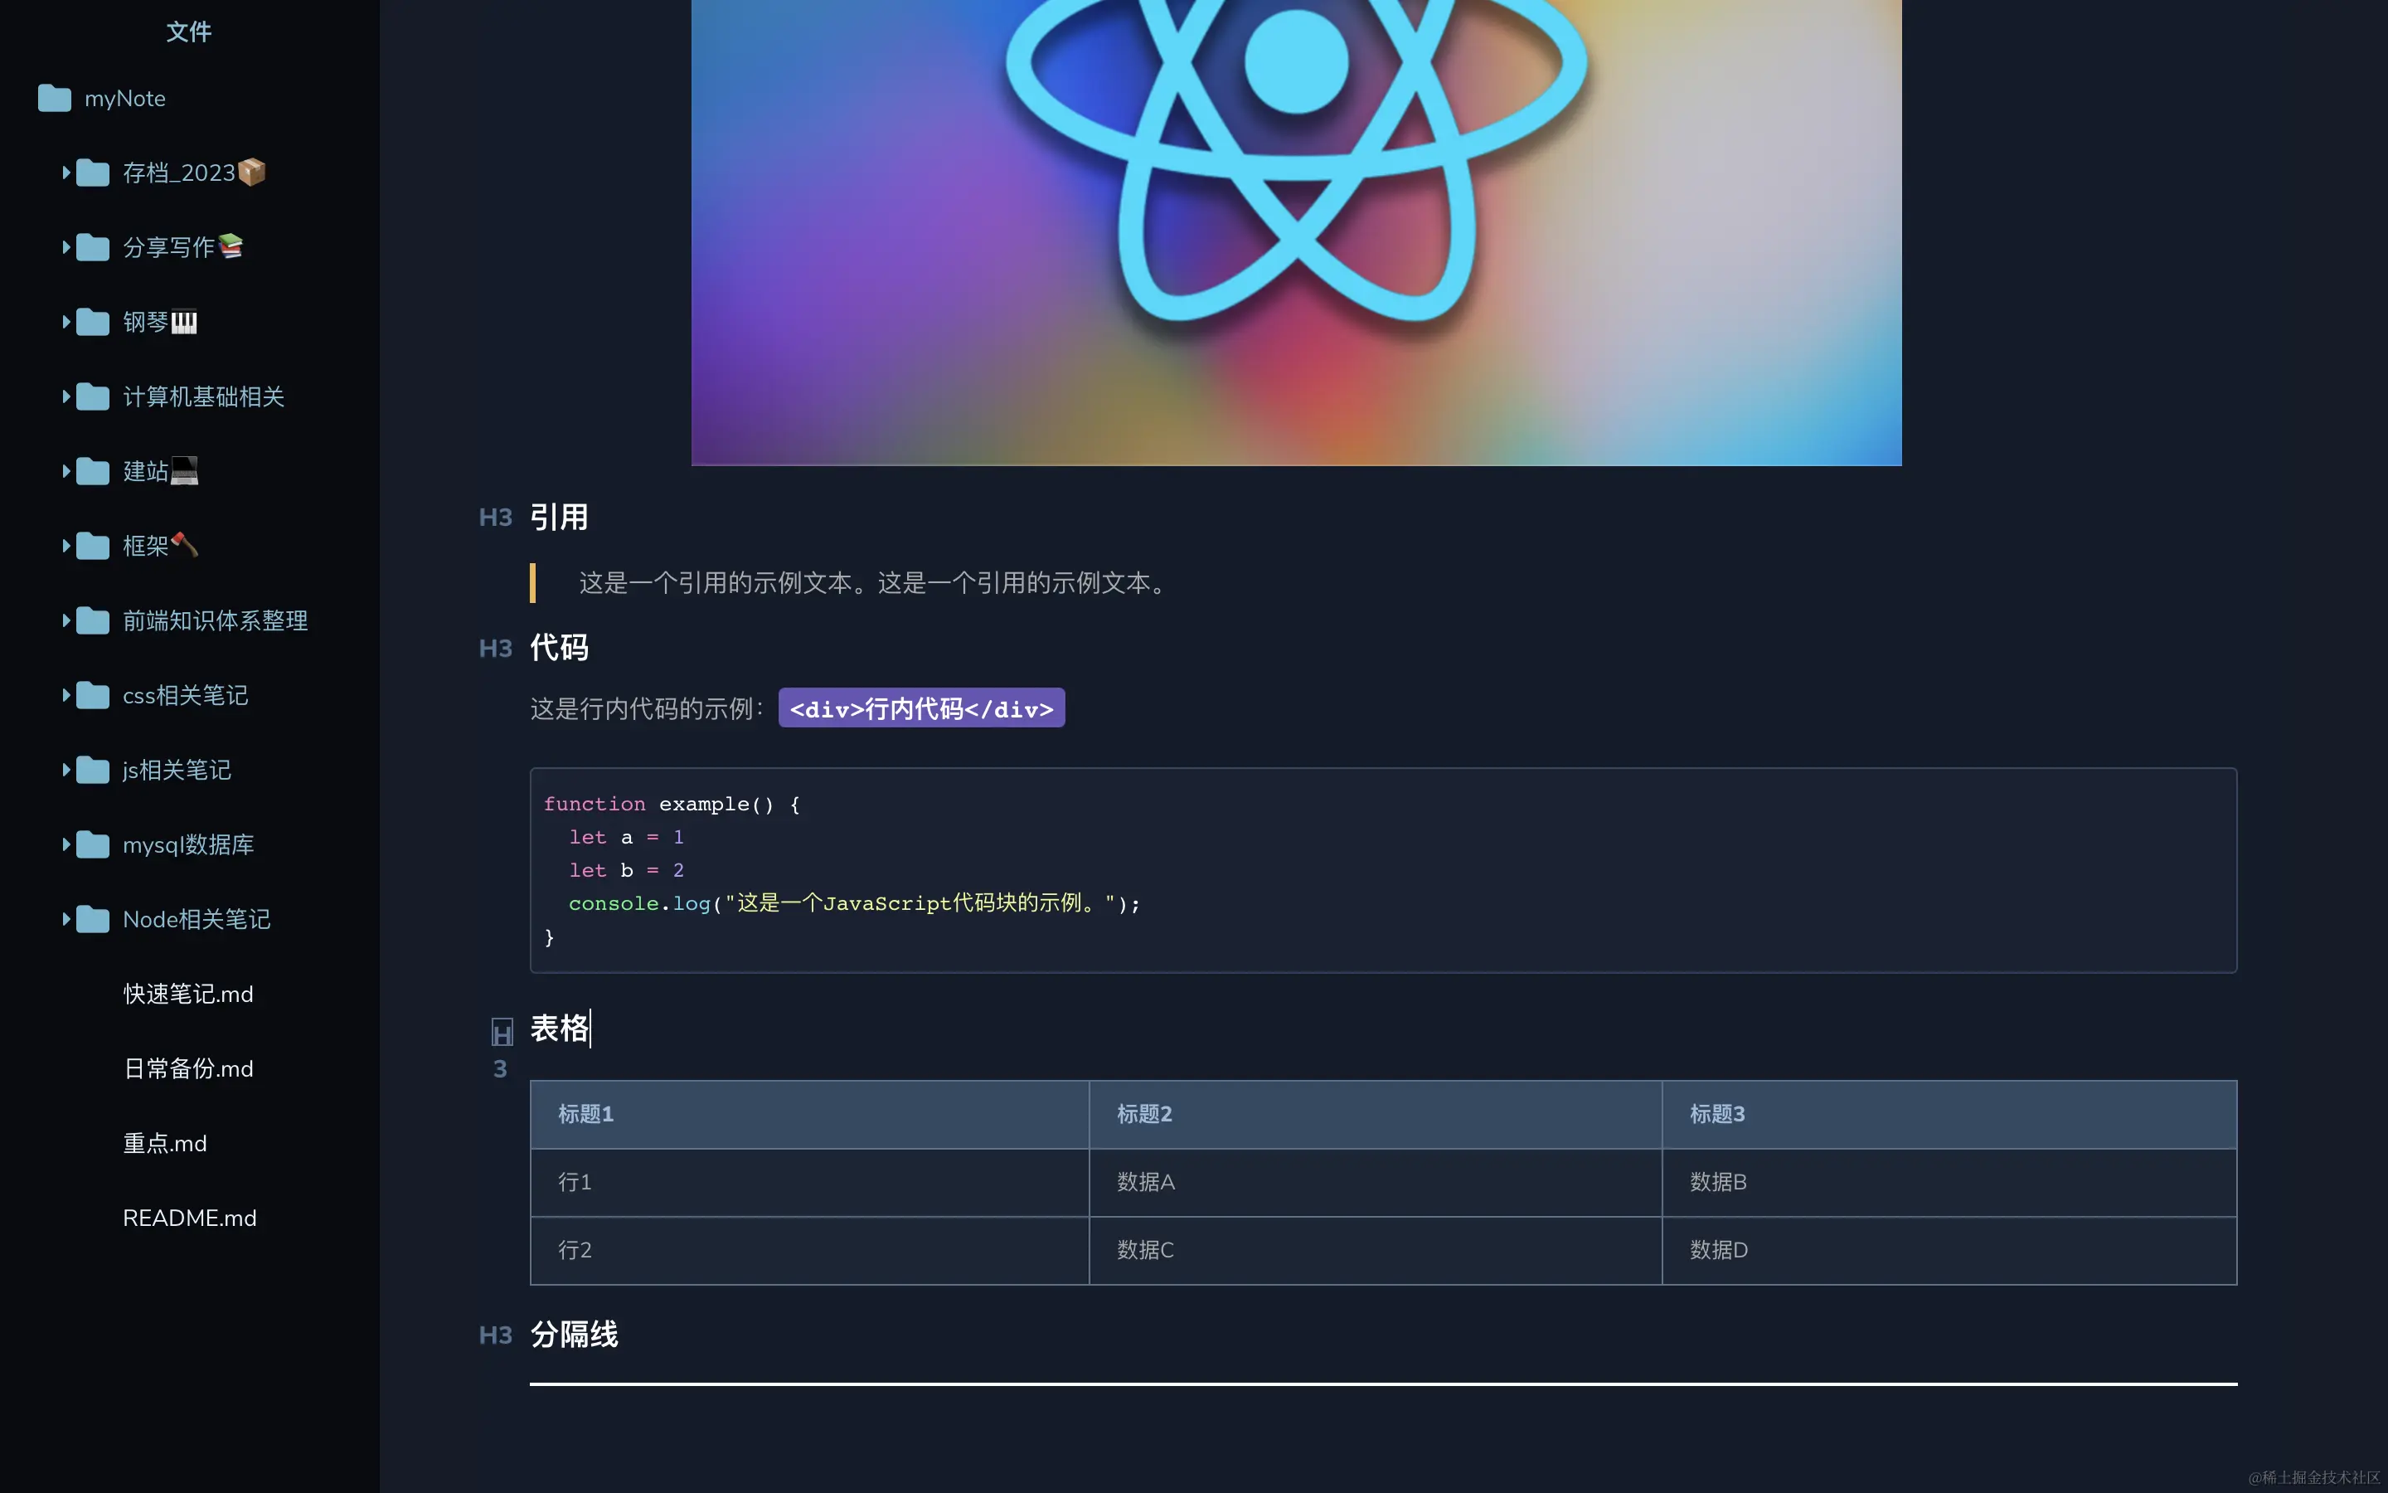Click the Node相关笔记 folder icon
Screen dimensions: 2388x1493
[x=94, y=918]
